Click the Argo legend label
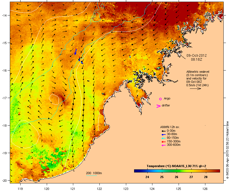 pos(167,98)
